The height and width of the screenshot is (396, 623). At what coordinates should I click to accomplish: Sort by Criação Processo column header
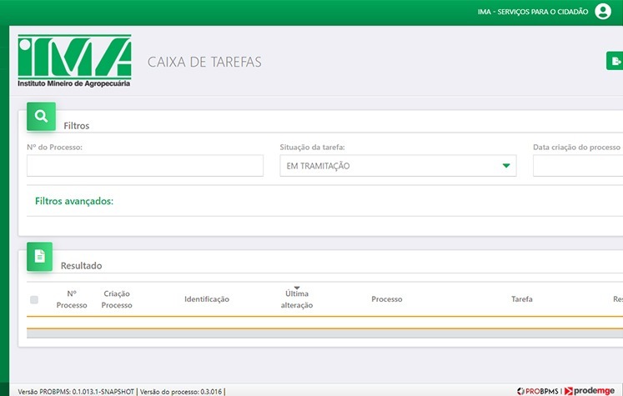click(117, 299)
